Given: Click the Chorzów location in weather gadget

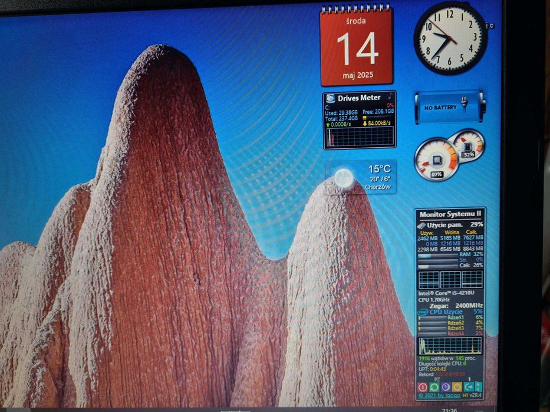Looking at the screenshot, I should (378, 187).
